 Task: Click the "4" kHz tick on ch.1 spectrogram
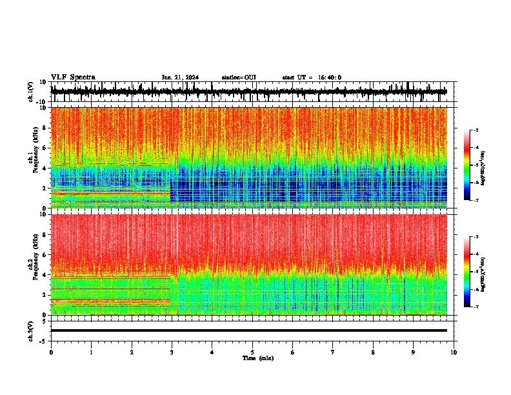tap(45, 168)
